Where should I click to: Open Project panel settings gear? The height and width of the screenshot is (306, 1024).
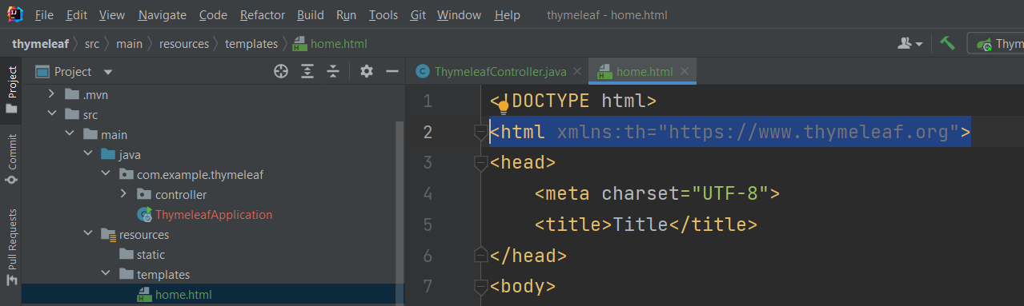point(367,72)
